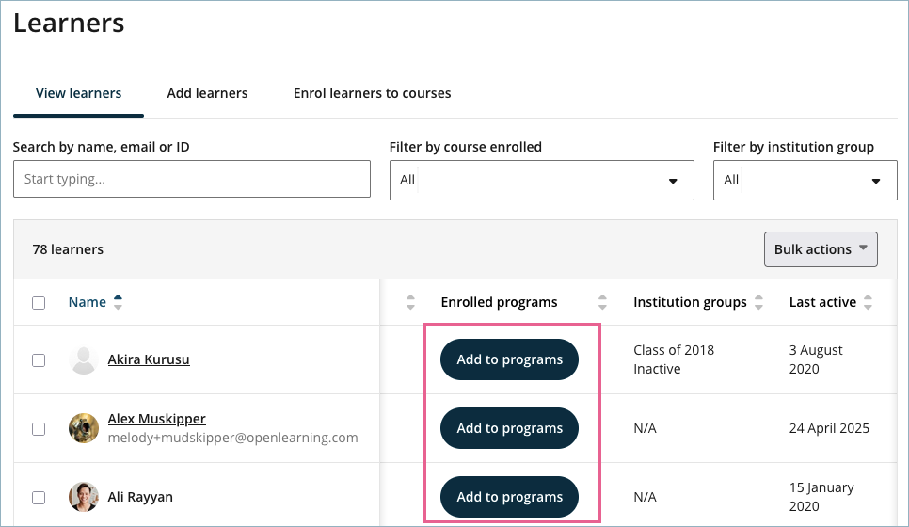Add Akira Kurusu to programs
Image resolution: width=909 pixels, height=527 pixels.
[509, 359]
